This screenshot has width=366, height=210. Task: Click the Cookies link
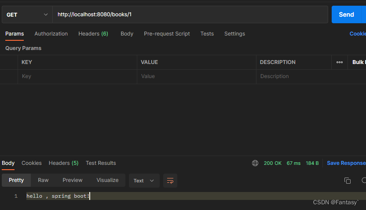click(x=358, y=34)
